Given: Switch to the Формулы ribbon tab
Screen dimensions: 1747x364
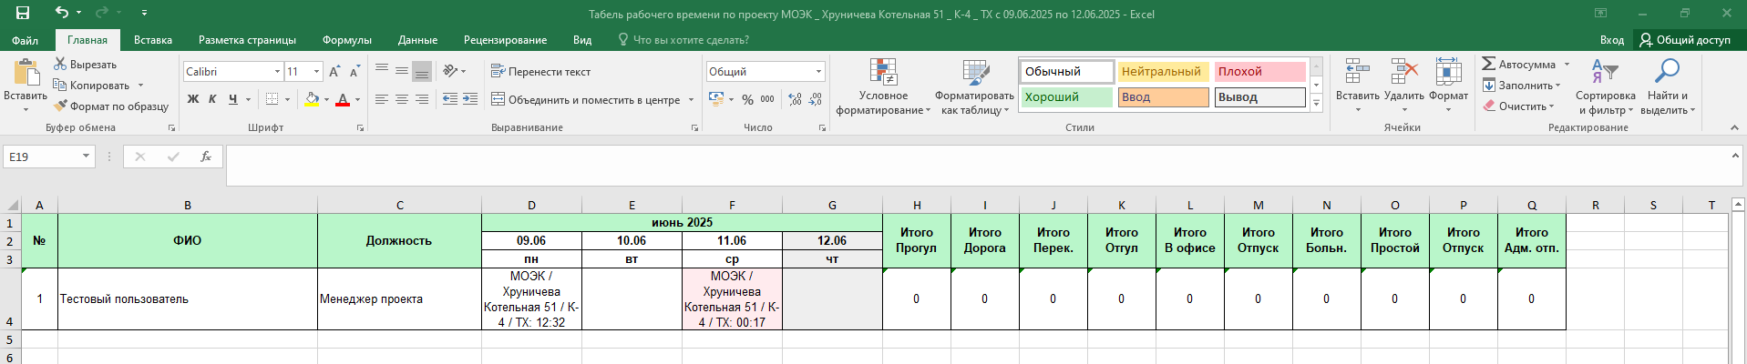Looking at the screenshot, I should (346, 40).
